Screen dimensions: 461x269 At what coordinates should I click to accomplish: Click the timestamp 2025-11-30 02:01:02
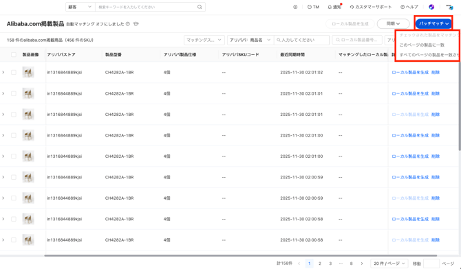tap(301, 72)
